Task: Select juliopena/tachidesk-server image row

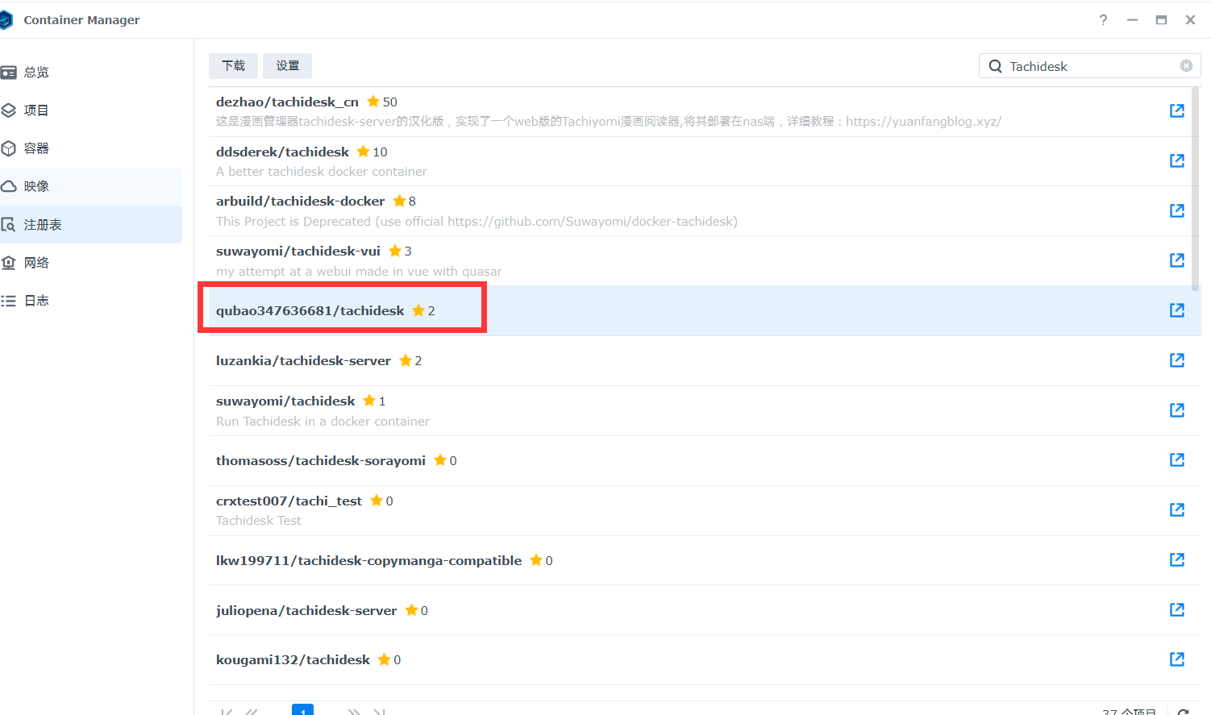Action: (705, 610)
